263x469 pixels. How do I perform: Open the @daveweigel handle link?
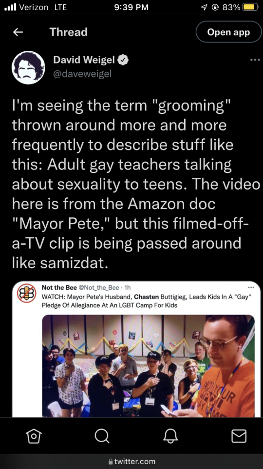pos(82,74)
